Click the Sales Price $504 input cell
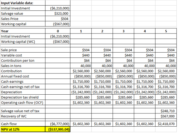Image resolution: width=178 pixels, height=134 pixels. pyautogui.click(x=58, y=19)
